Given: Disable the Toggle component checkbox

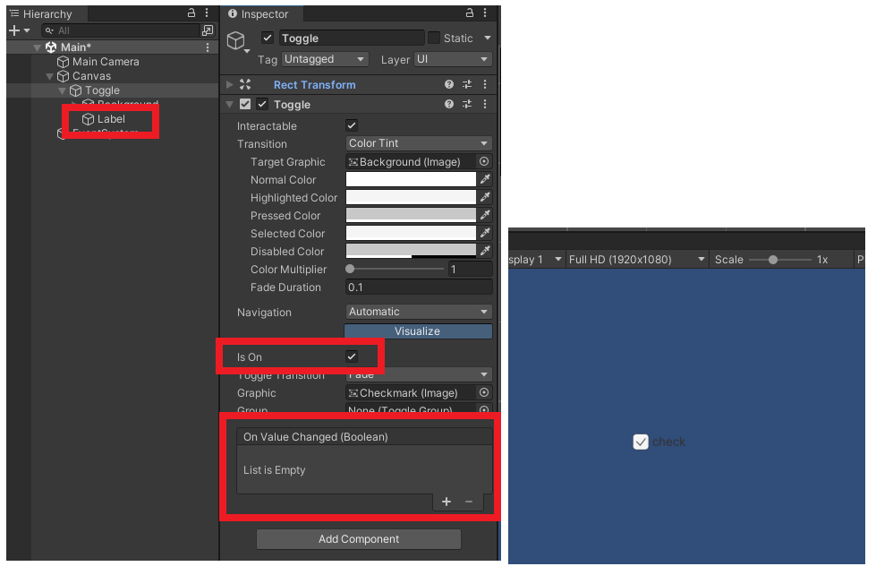Looking at the screenshot, I should coord(262,104).
